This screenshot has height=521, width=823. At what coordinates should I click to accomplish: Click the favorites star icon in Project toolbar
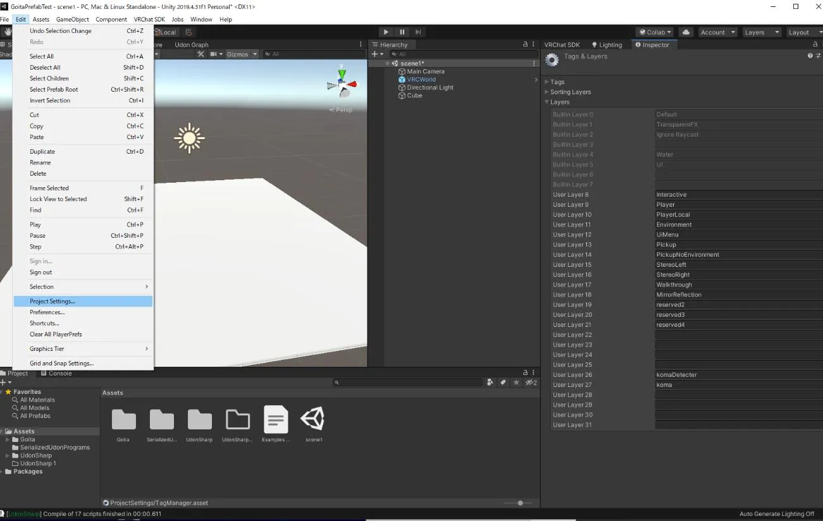click(517, 383)
